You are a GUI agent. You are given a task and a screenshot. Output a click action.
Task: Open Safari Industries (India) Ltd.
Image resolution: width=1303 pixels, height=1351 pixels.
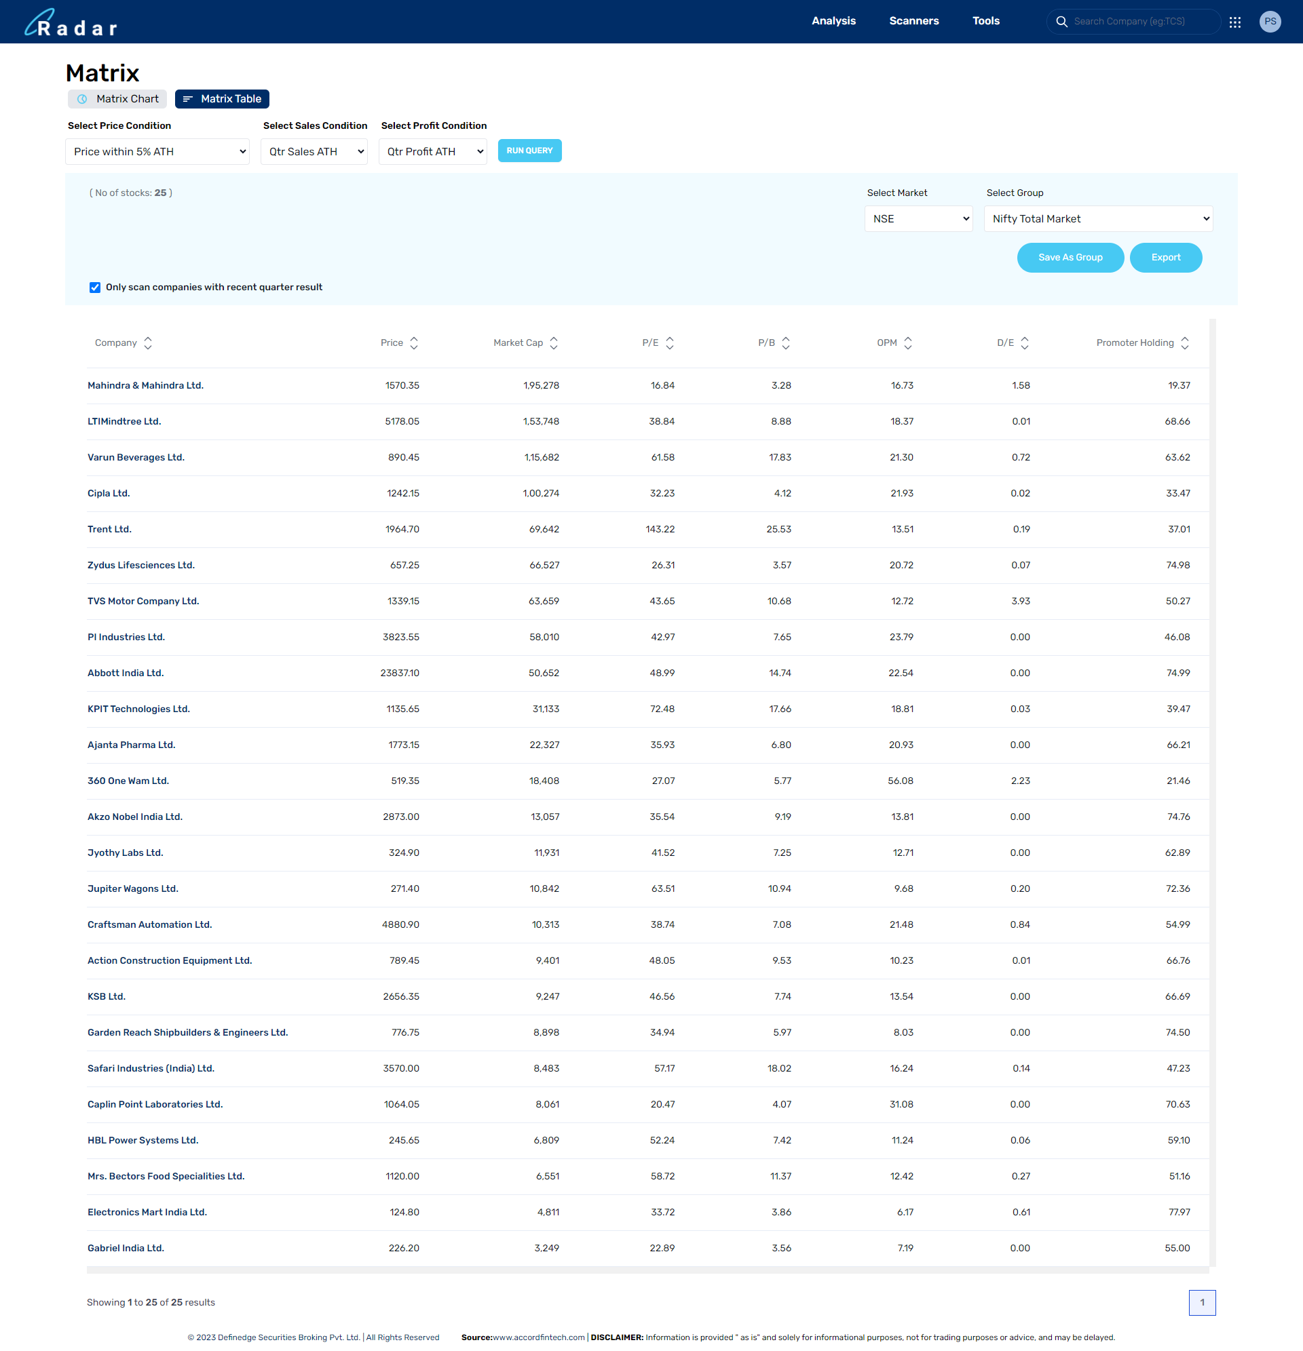tap(151, 1068)
